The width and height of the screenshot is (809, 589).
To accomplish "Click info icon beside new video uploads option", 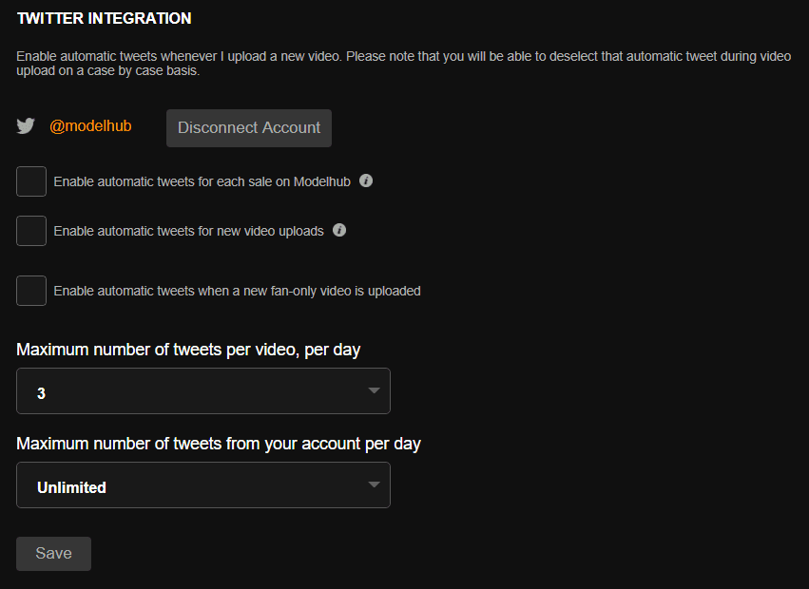I will pyautogui.click(x=339, y=230).
